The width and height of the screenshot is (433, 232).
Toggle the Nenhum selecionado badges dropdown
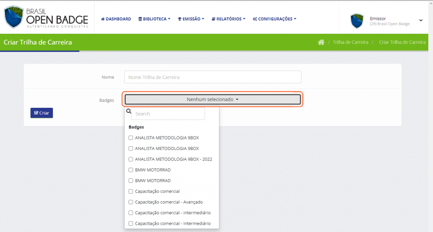coord(213,99)
